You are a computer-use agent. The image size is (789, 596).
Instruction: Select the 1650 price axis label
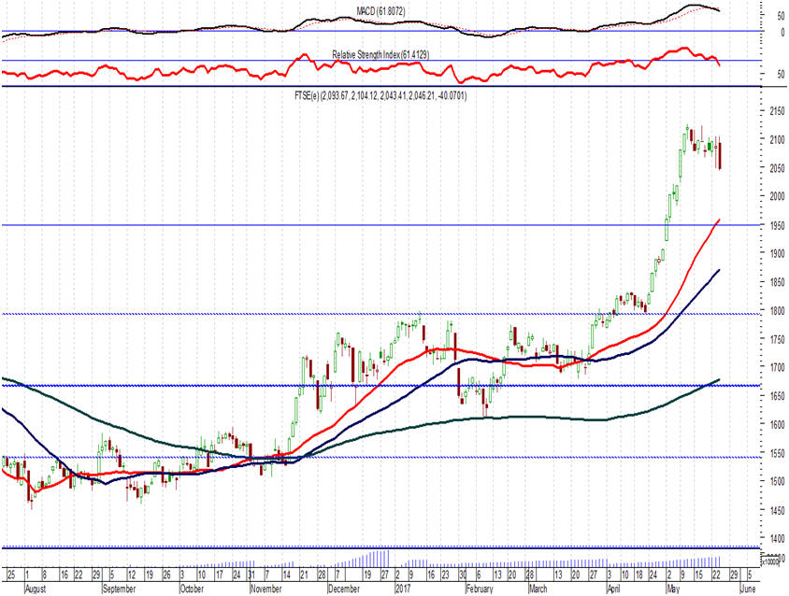[778, 396]
